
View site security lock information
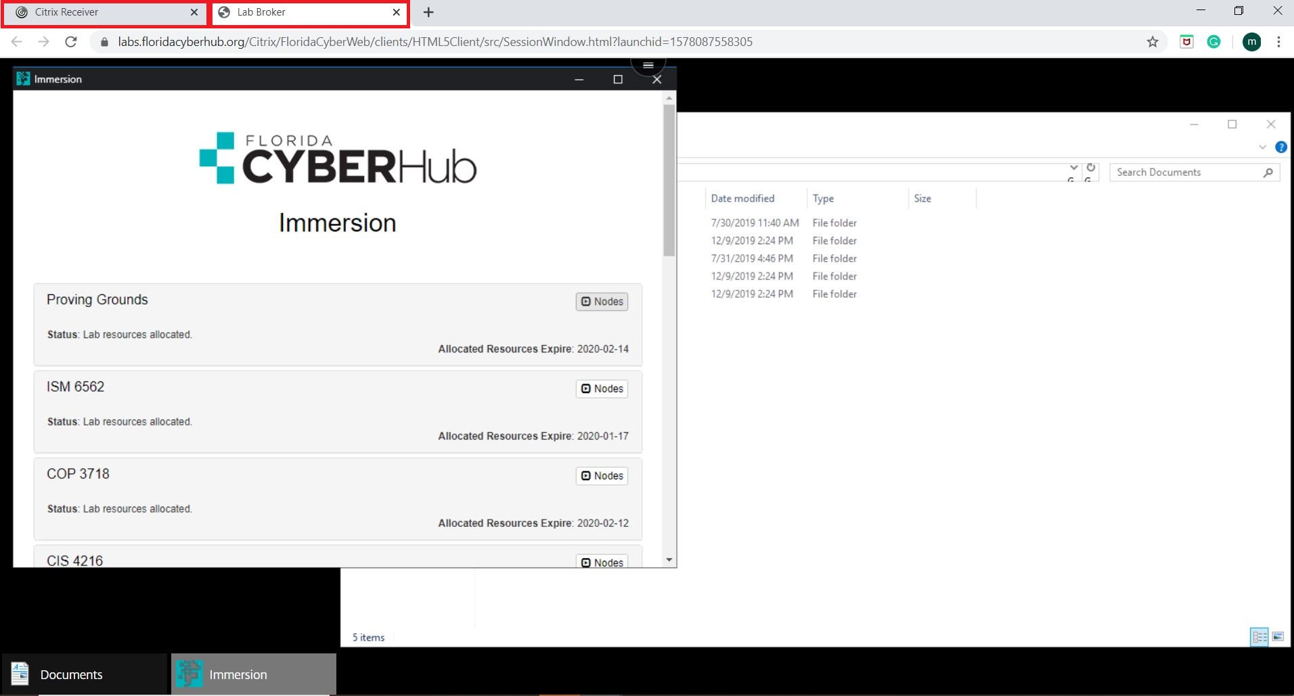104,42
